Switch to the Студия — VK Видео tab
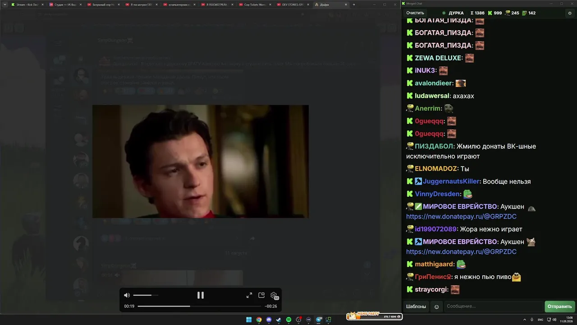Viewport: 577px width, 325px height. click(65, 5)
